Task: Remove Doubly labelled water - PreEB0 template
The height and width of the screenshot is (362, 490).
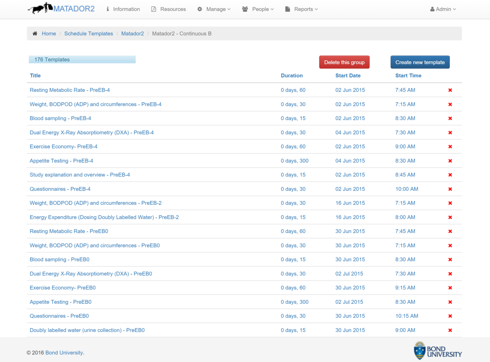Action: point(450,330)
